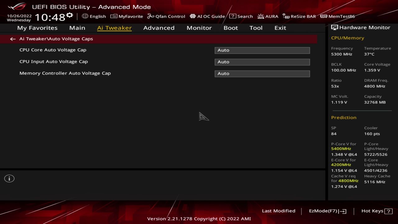Click the English language globe icon
Screen dimensions: 398x224
pyautogui.click(x=85, y=16)
